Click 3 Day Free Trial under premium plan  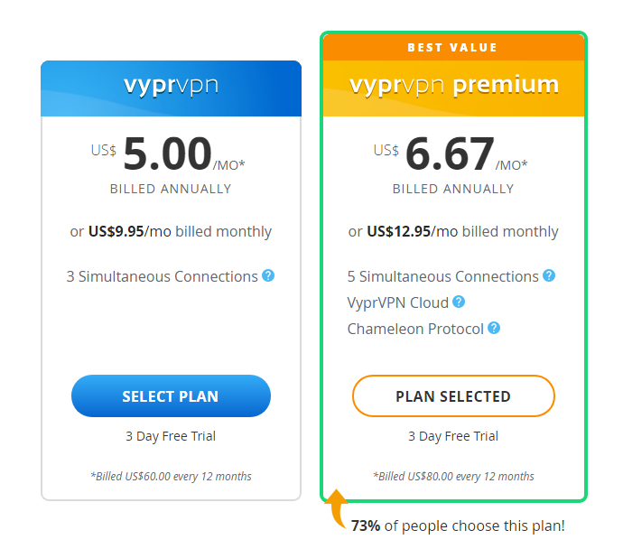pyautogui.click(x=453, y=436)
